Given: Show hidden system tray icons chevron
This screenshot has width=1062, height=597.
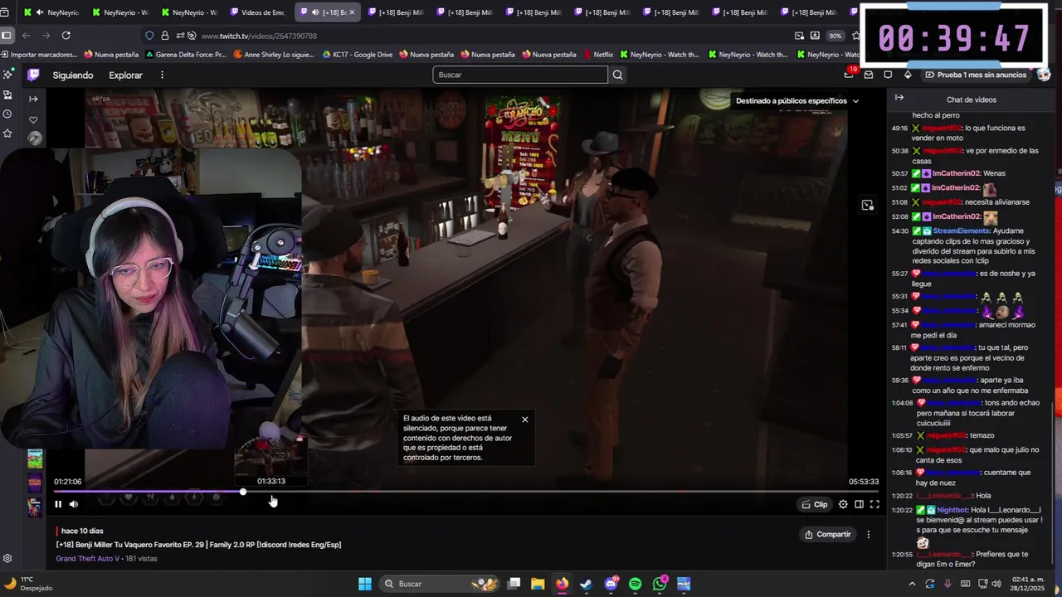Looking at the screenshot, I should tap(913, 584).
